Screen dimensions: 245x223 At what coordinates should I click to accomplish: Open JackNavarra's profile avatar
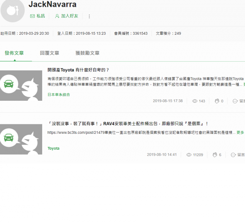tap(13, 10)
